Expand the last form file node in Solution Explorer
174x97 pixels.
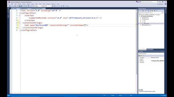[x=141, y=25]
